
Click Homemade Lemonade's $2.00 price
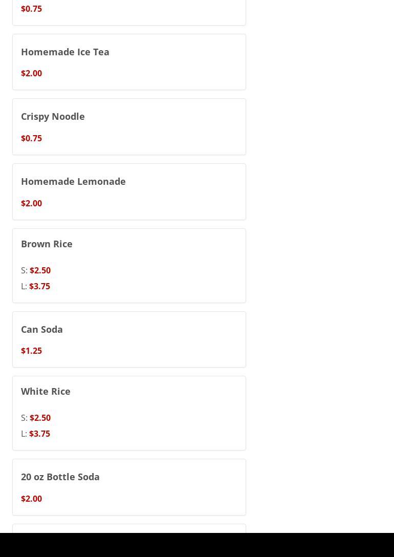(x=31, y=203)
